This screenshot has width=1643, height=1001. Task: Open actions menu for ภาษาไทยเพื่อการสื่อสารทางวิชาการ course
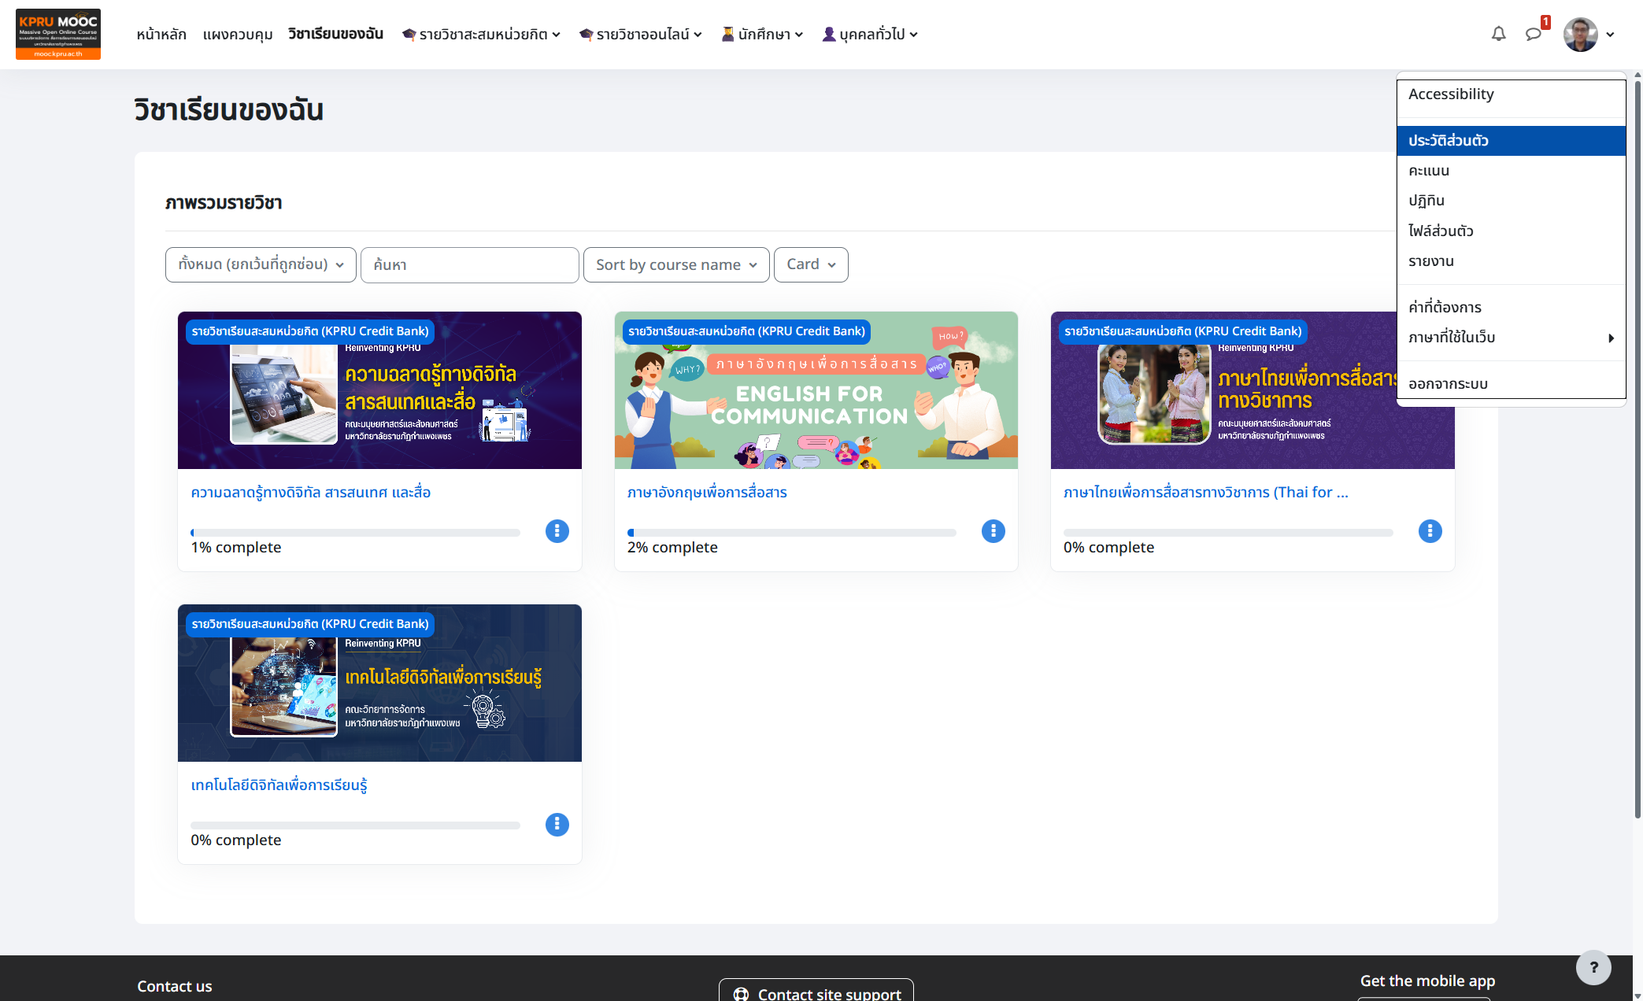(x=1430, y=531)
